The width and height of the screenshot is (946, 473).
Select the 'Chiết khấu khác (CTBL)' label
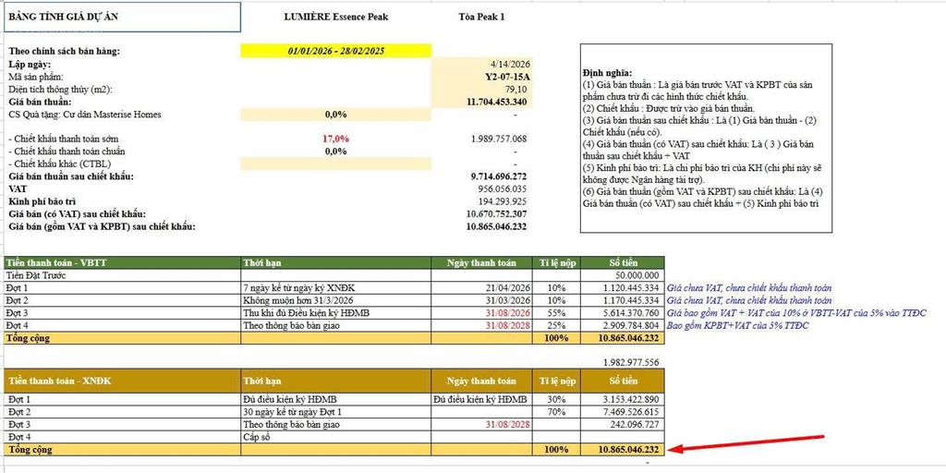click(x=60, y=164)
